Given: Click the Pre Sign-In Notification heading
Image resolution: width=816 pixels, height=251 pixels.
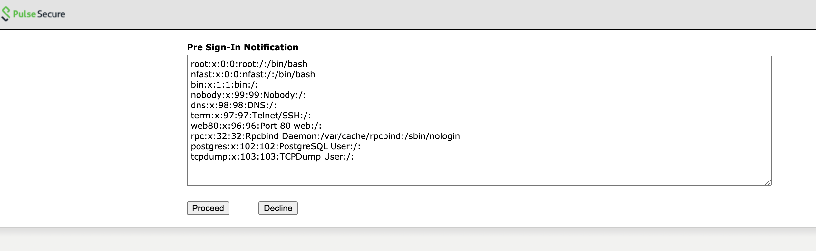Looking at the screenshot, I should (243, 47).
